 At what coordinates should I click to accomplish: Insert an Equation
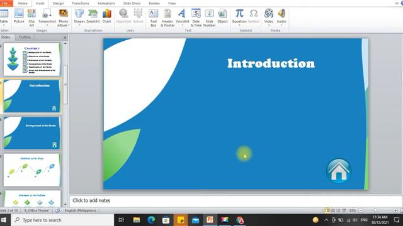click(x=239, y=17)
